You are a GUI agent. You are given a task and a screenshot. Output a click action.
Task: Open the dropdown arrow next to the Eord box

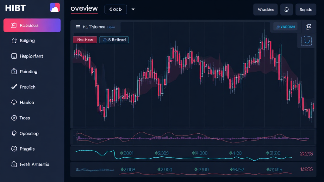(133, 9)
